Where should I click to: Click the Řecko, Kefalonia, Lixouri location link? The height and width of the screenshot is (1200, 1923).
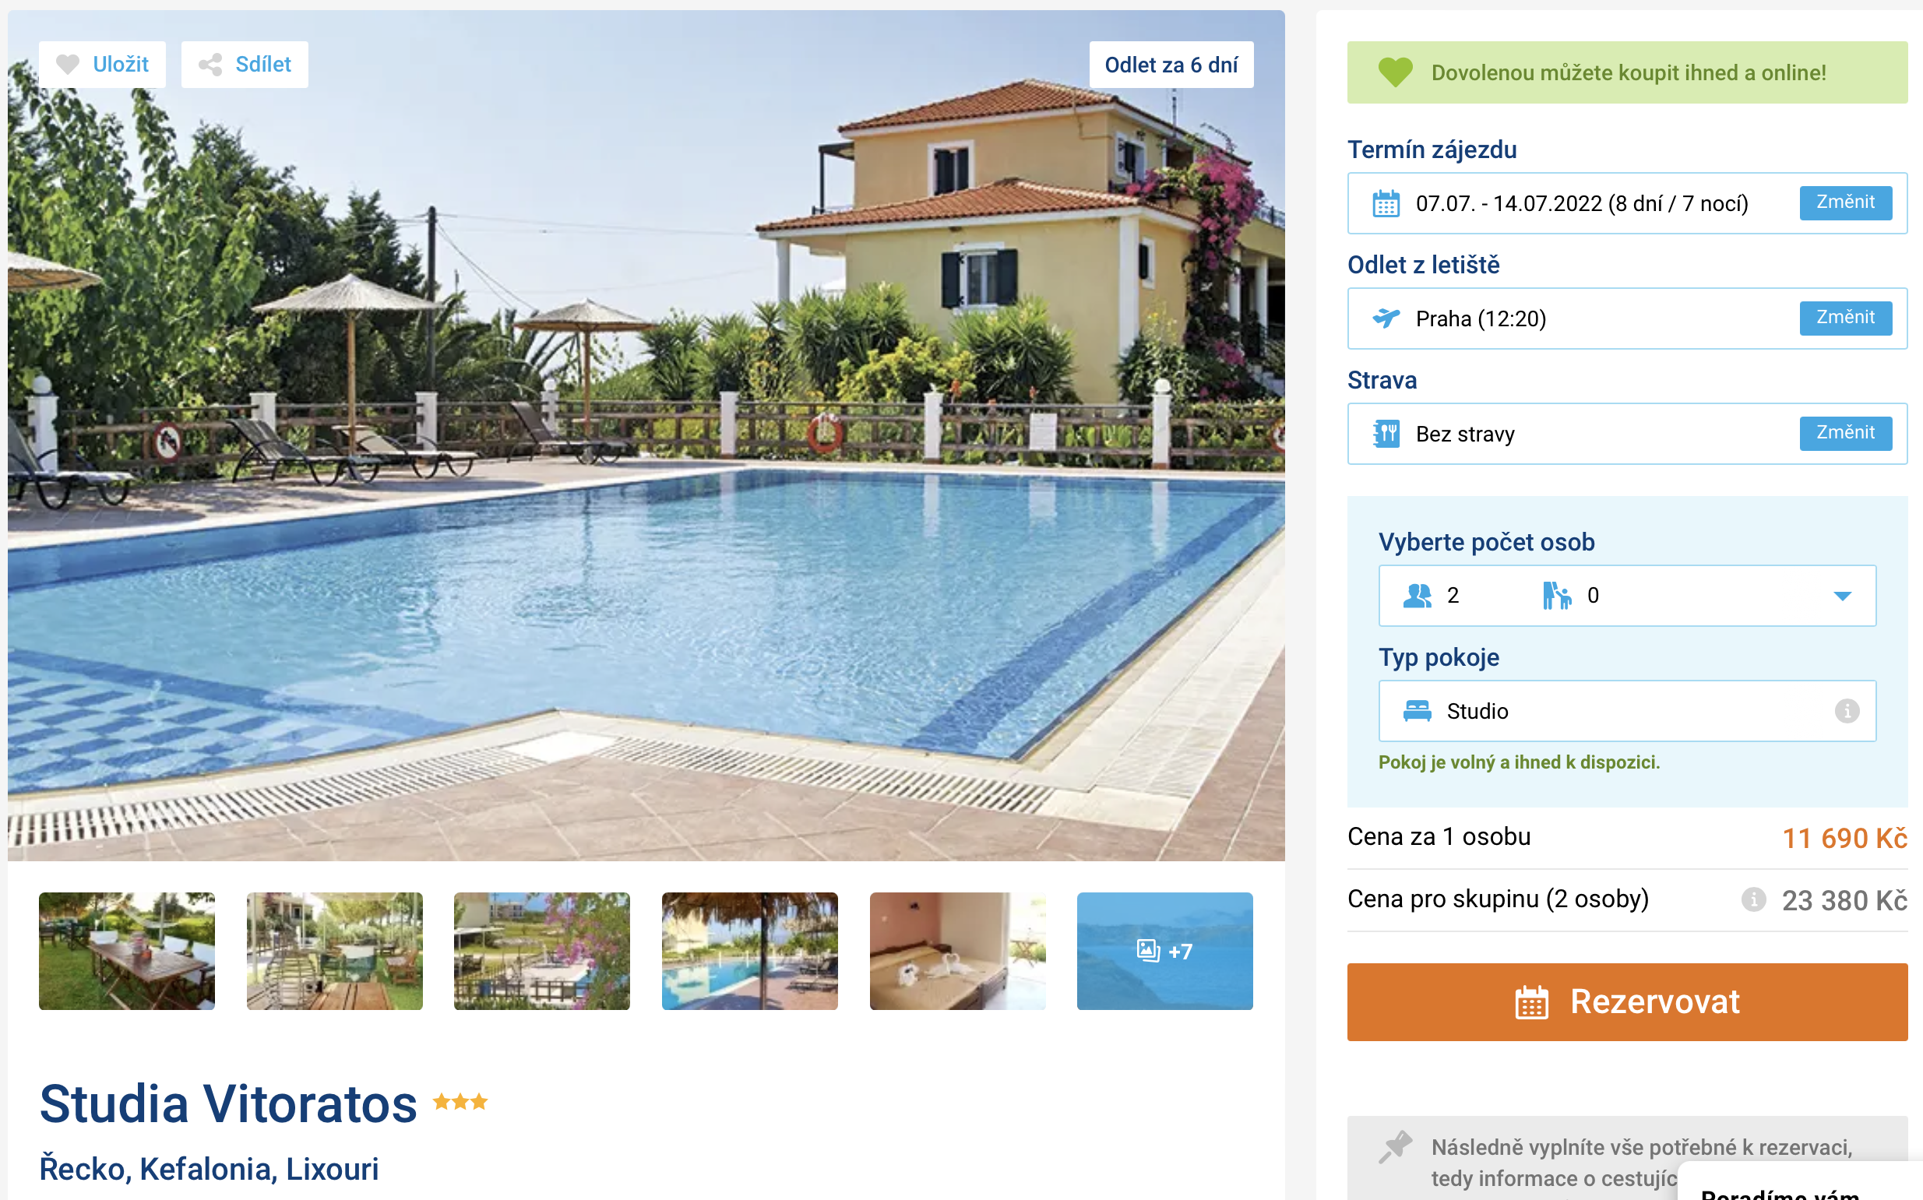pyautogui.click(x=210, y=1169)
